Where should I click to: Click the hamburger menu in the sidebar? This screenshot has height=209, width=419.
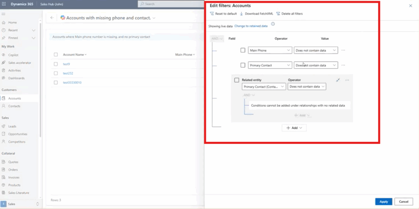click(x=4, y=14)
